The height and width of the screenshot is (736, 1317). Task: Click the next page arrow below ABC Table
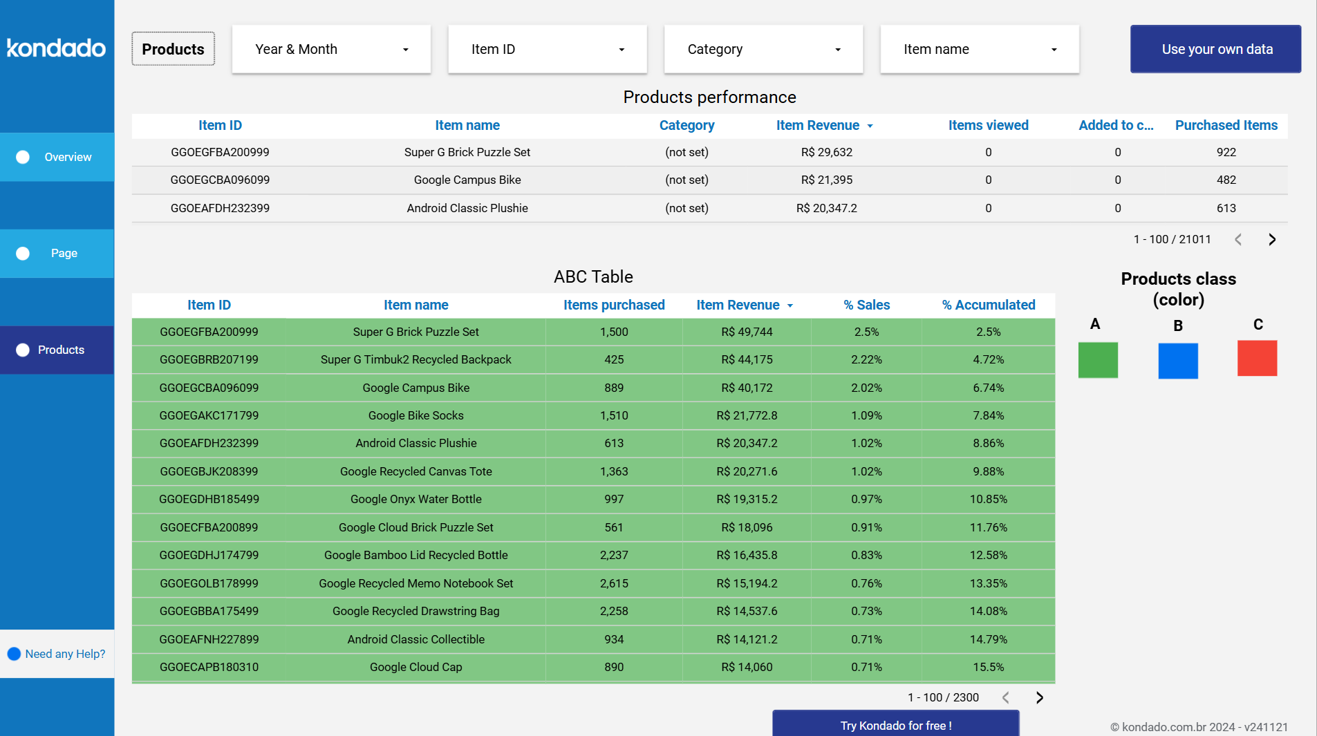(1040, 697)
